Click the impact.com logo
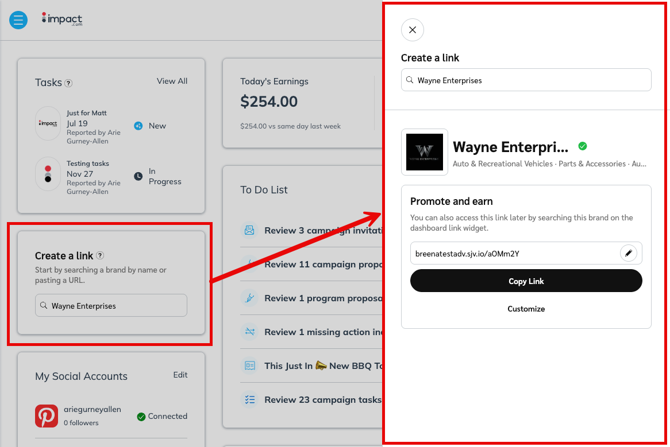 point(62,19)
